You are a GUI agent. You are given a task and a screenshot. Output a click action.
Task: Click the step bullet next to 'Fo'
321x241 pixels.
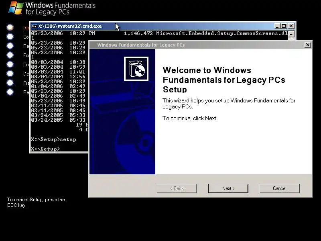[10, 55]
